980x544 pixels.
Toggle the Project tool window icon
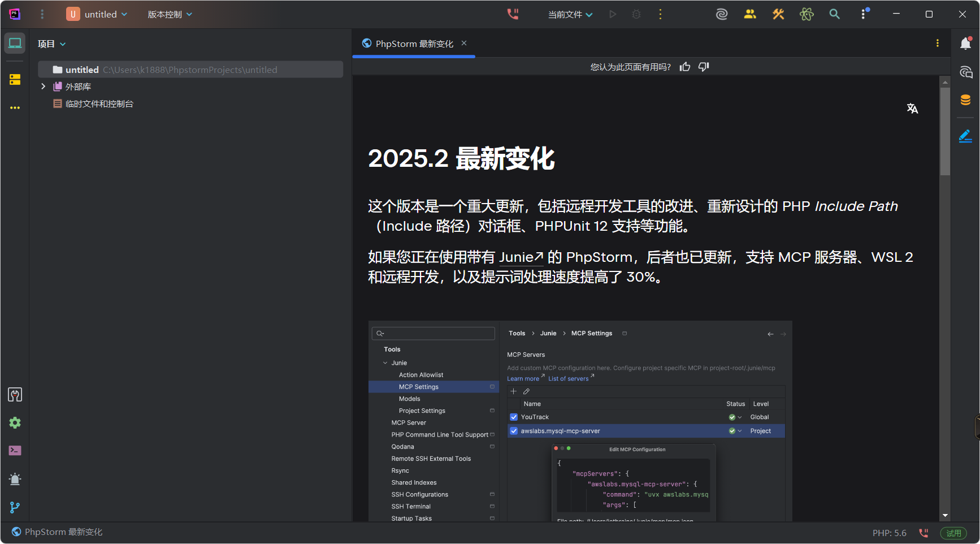[x=15, y=43]
